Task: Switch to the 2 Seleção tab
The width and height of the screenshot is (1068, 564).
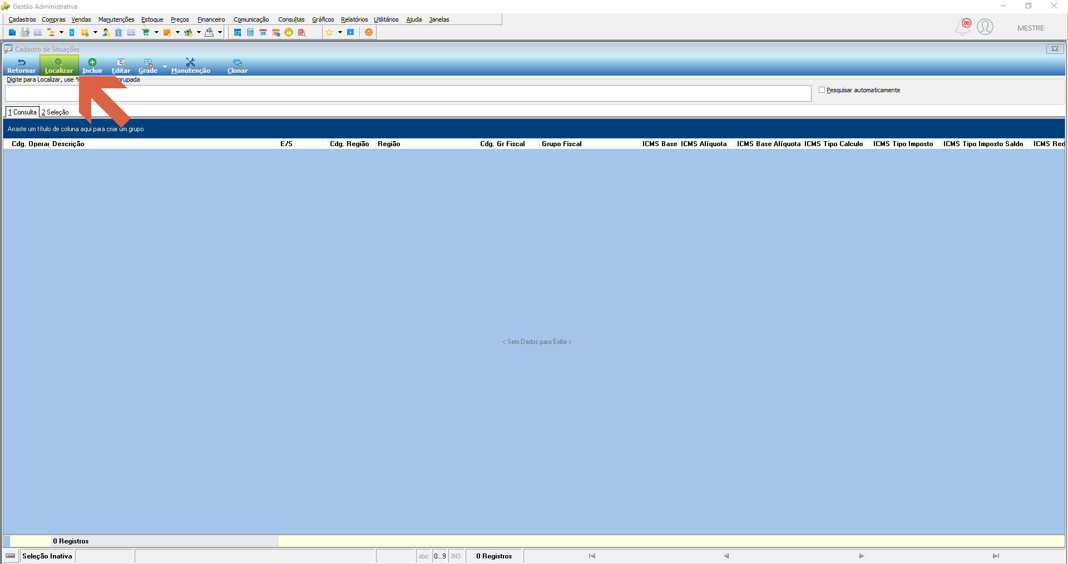Action: (55, 112)
